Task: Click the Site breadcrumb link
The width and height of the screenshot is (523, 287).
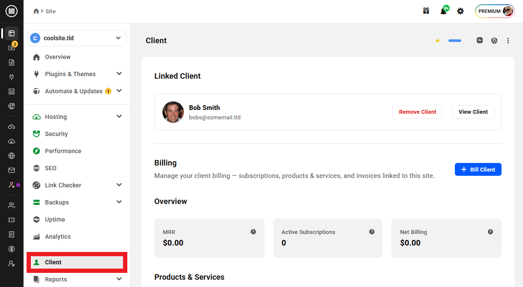Action: 51,11
